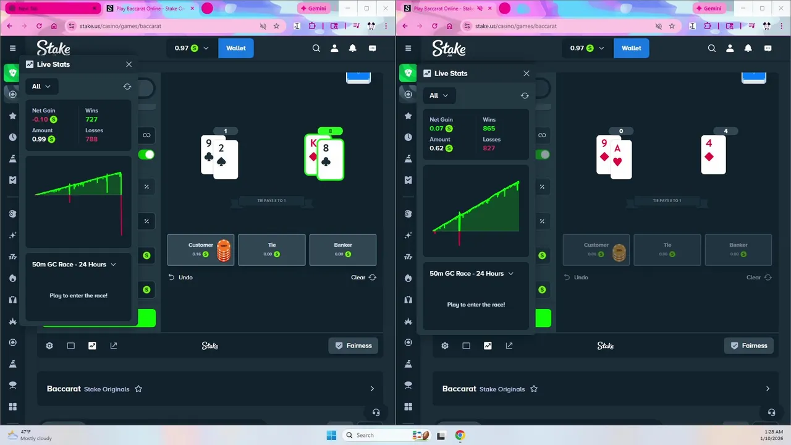791x445 pixels.
Task: Expand 50m GC Race dropdown in left window
Action: click(x=74, y=265)
